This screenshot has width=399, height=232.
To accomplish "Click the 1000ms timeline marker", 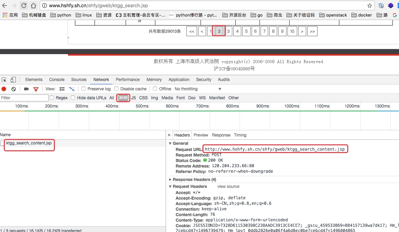I will point(292,106).
